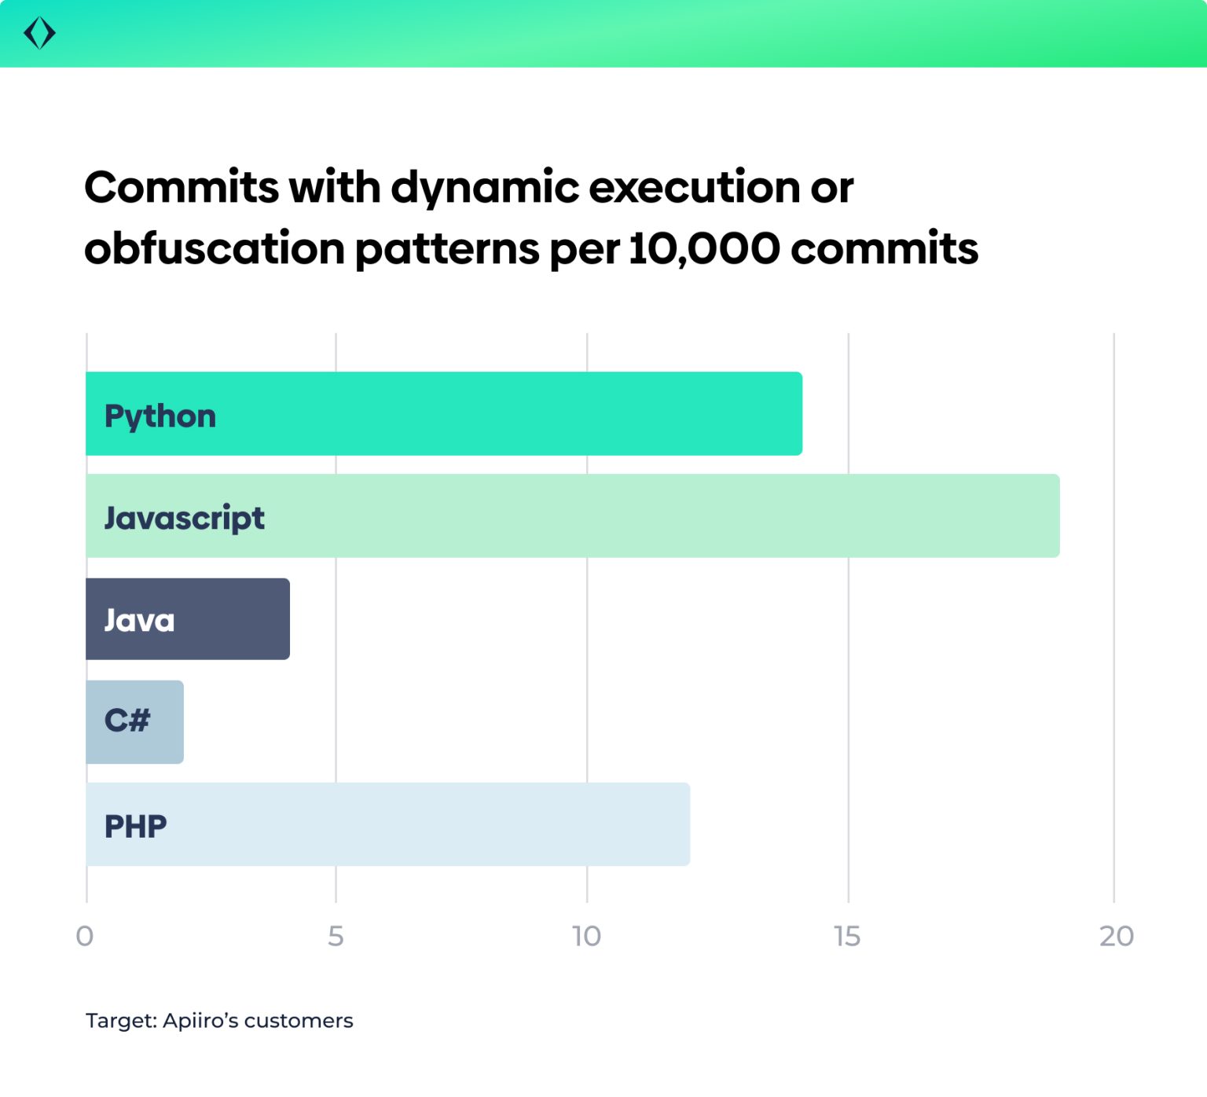Click the C# label
Viewport: 1207px width, 1097px height.
pos(128,721)
